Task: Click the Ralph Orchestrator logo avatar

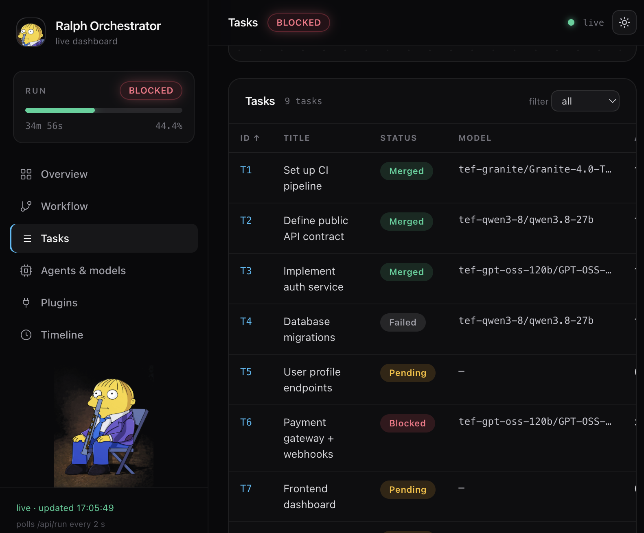Action: (31, 32)
